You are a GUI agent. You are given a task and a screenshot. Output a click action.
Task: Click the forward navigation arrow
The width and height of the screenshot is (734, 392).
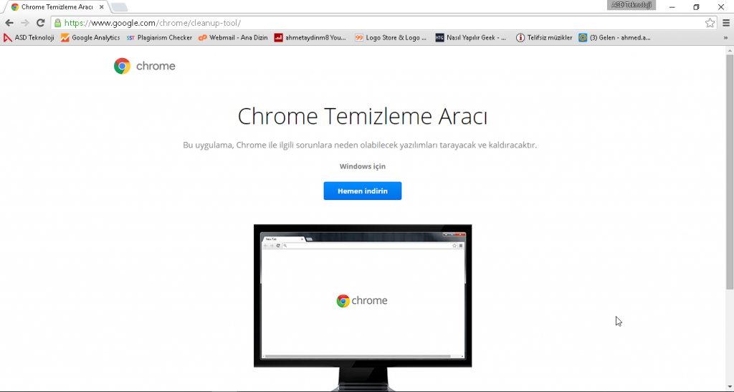[25, 23]
